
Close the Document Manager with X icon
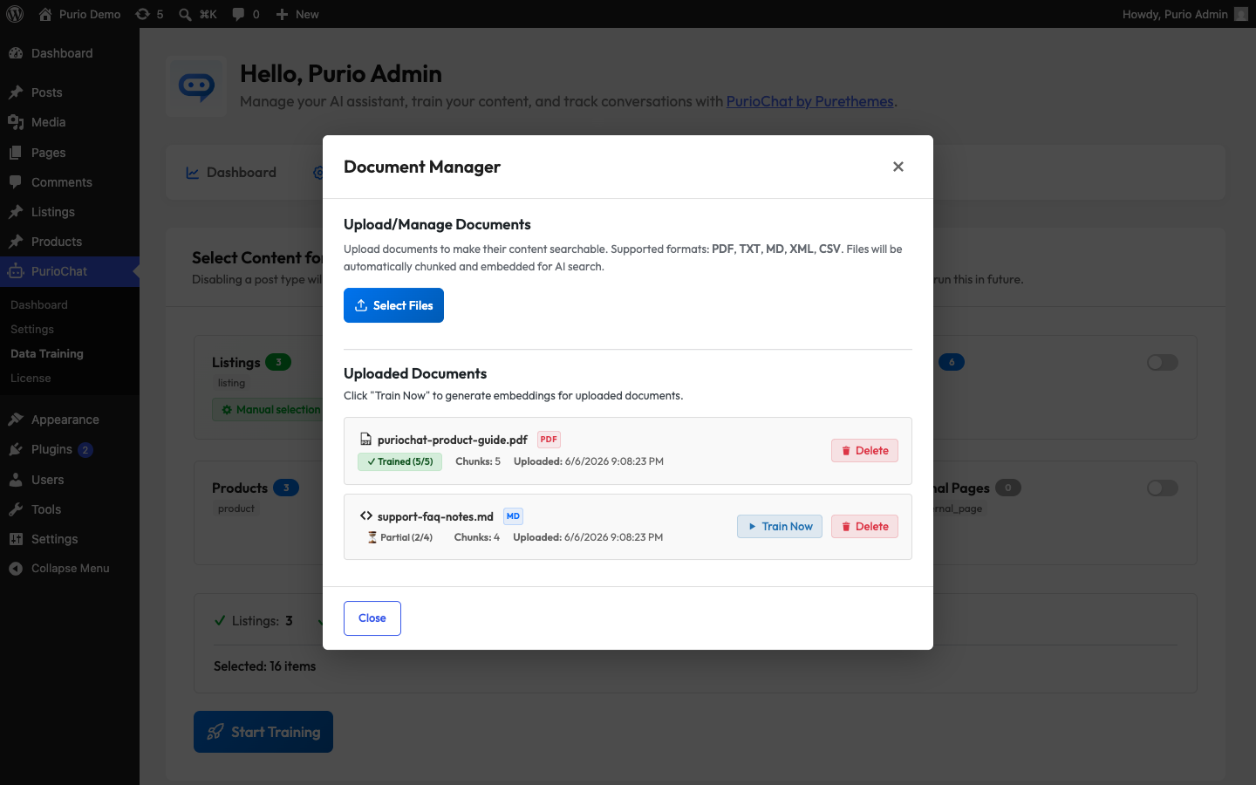click(898, 167)
